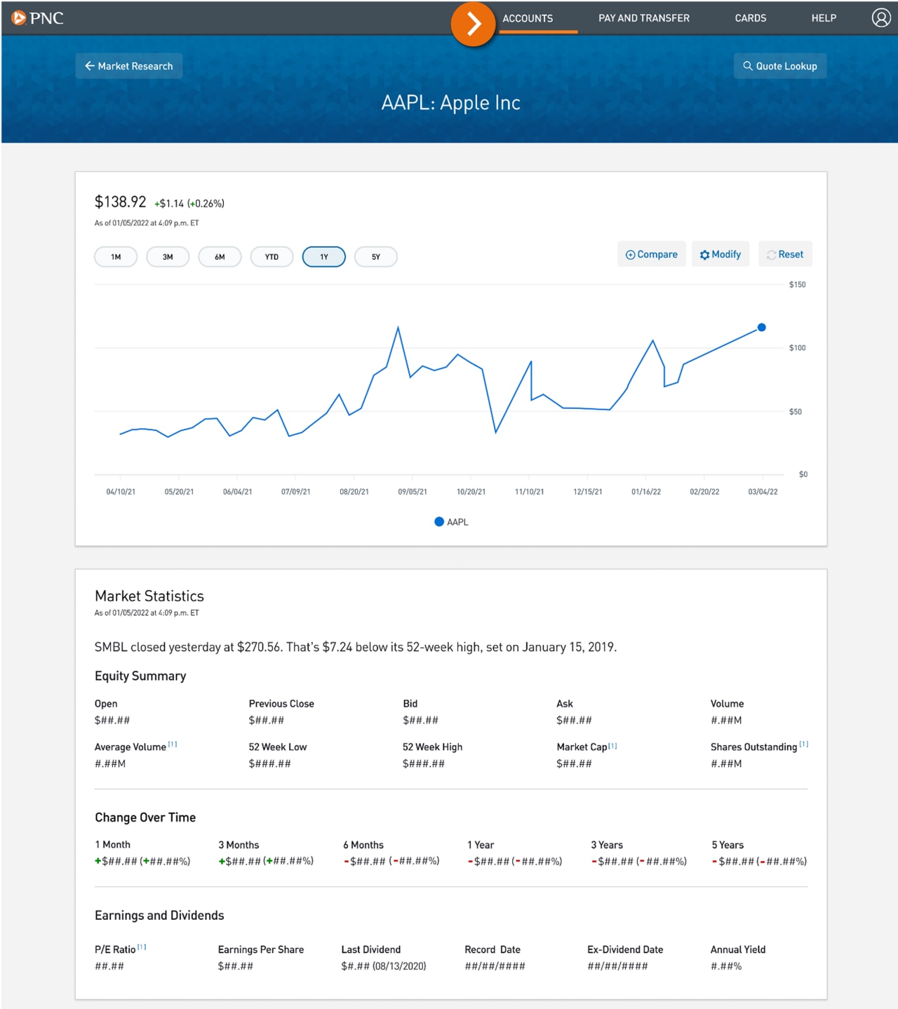Click the orange arrow navigation icon

[x=474, y=23]
